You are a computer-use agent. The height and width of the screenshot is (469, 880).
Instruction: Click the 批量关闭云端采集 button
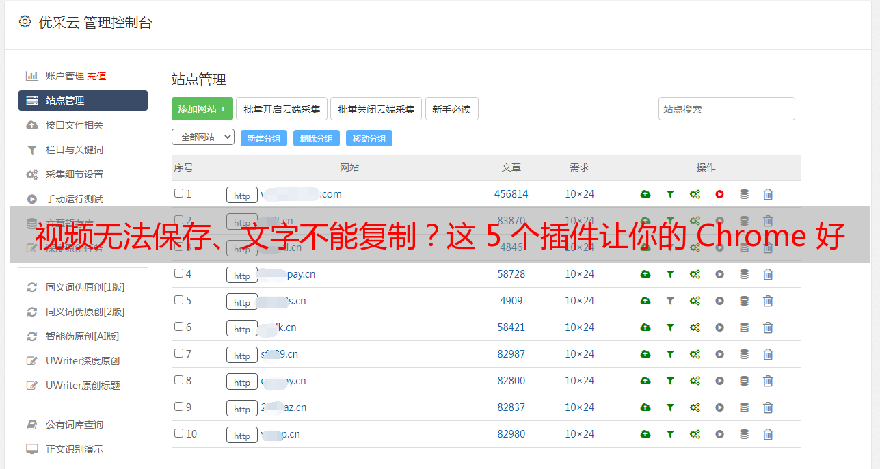coord(376,109)
